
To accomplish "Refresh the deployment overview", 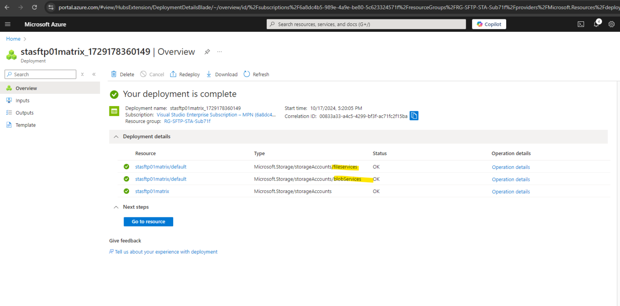I will [x=256, y=74].
